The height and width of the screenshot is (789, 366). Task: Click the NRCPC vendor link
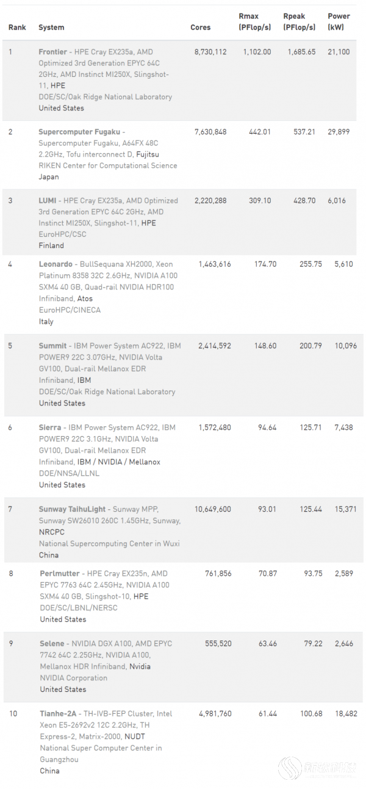coord(52,532)
